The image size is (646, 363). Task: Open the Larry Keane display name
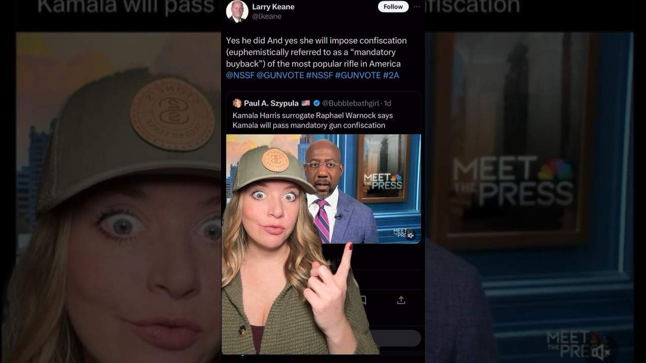click(x=273, y=7)
